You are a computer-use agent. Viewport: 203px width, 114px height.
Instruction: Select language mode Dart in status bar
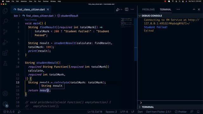[140, 112]
